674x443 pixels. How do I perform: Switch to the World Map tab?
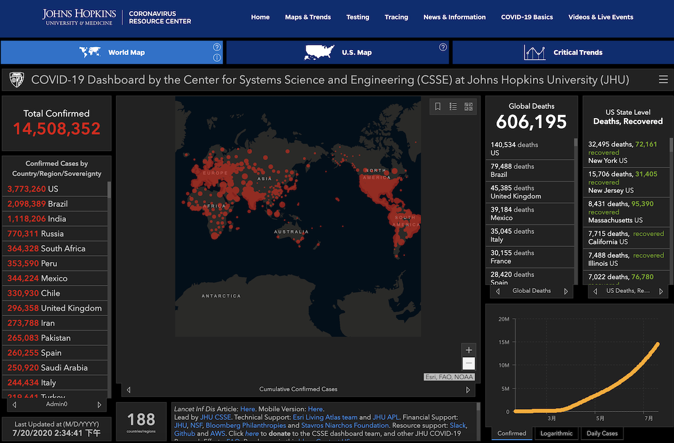tap(112, 52)
